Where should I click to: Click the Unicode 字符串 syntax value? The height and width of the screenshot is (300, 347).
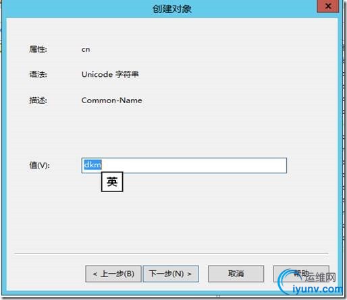(110, 74)
